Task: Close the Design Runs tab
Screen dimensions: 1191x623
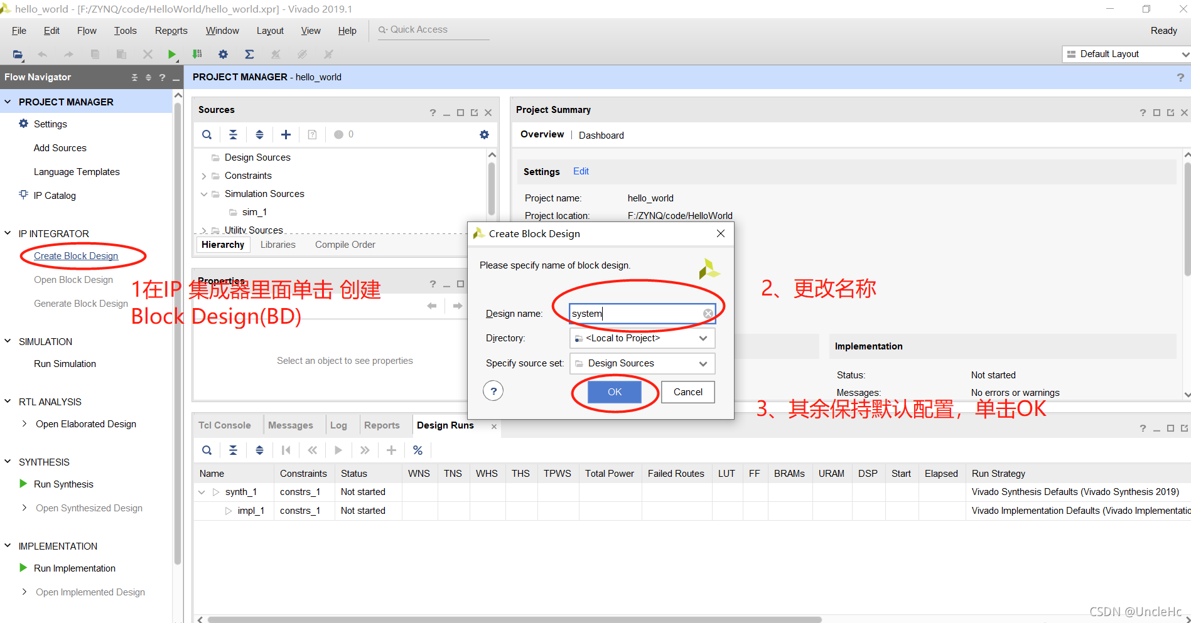Action: click(494, 427)
